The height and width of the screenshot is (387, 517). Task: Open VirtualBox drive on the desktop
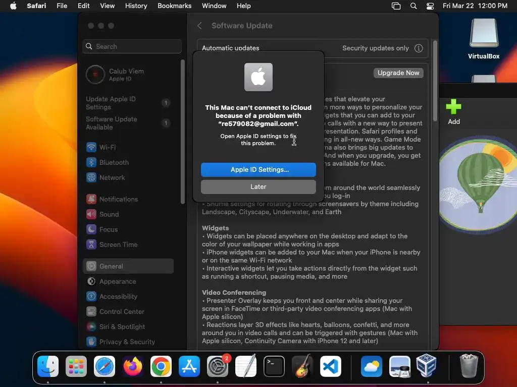pyautogui.click(x=484, y=39)
